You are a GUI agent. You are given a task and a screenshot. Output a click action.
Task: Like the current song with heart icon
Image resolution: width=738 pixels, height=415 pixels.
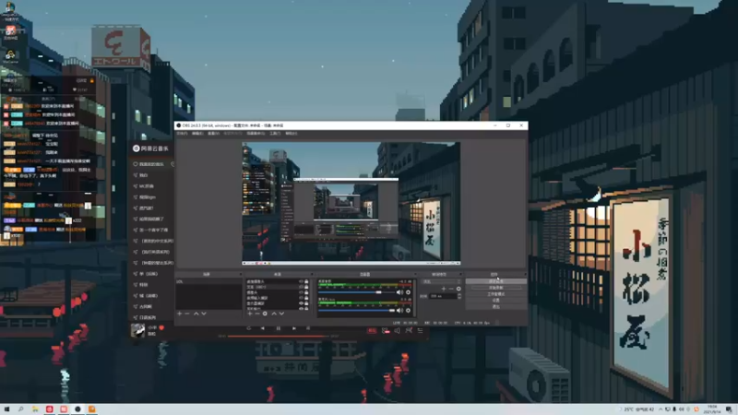point(161,327)
